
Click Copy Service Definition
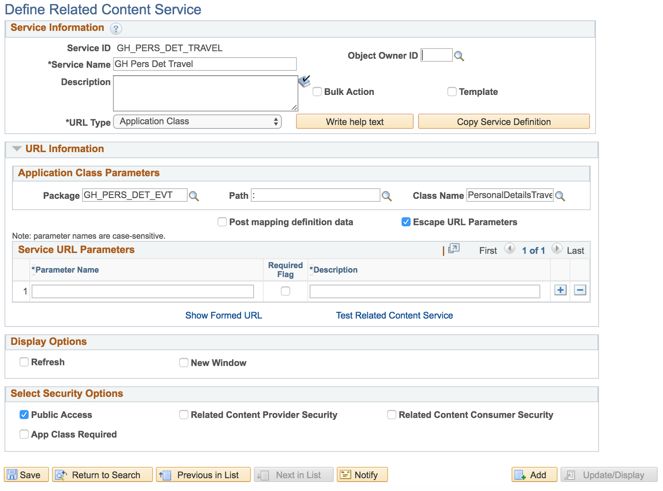click(503, 121)
